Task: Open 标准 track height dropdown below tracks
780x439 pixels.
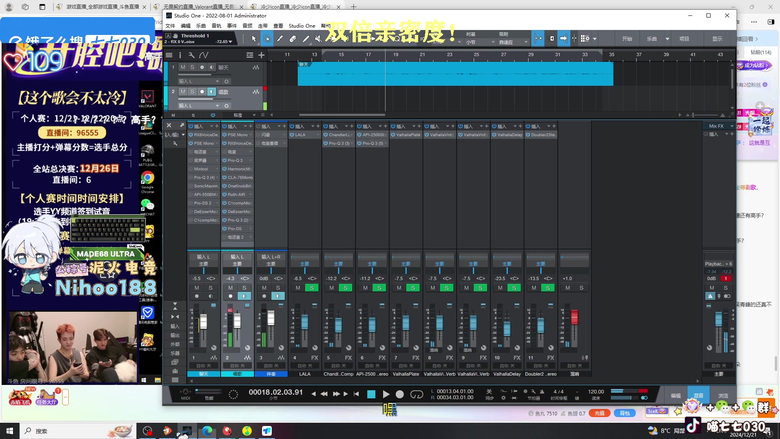Action: coord(245,115)
